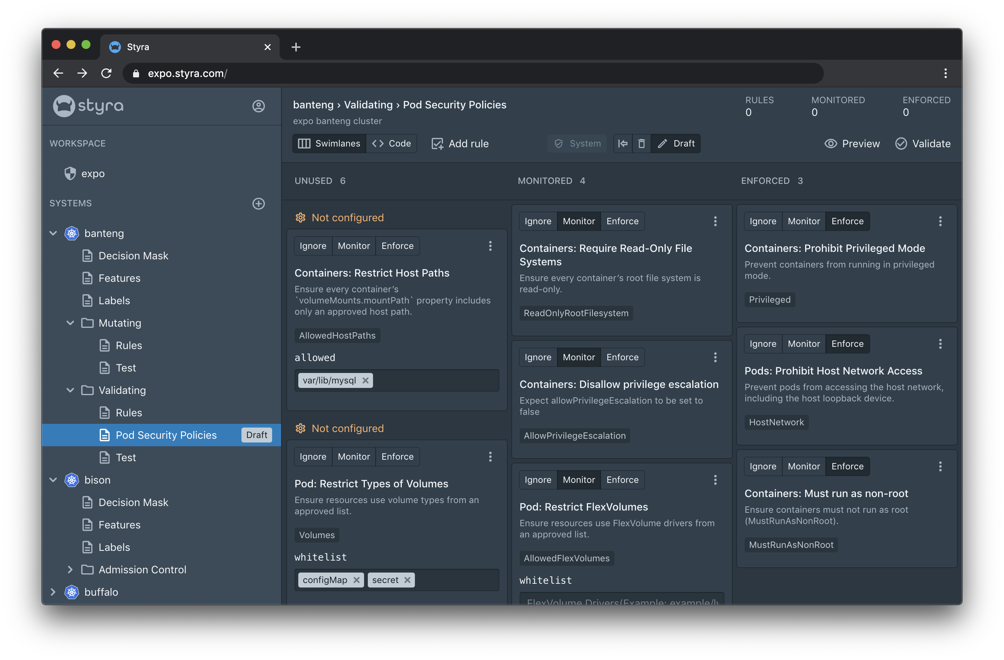Select the Swimlanes view tab
This screenshot has height=660, width=1004.
tap(329, 144)
